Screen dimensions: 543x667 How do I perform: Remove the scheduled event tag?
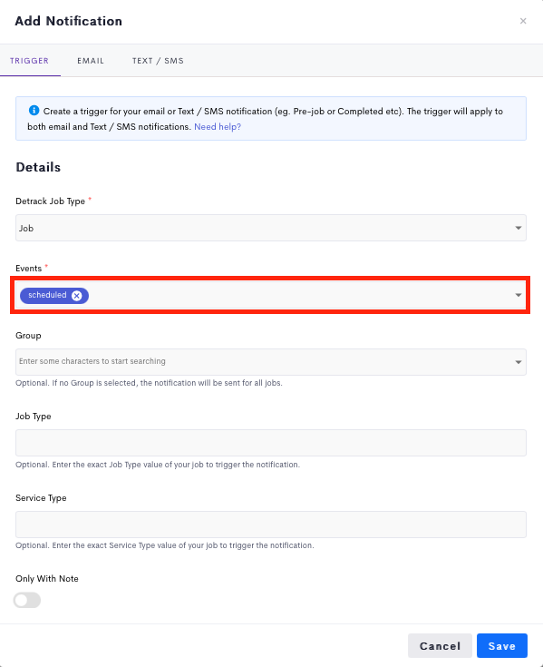76,296
